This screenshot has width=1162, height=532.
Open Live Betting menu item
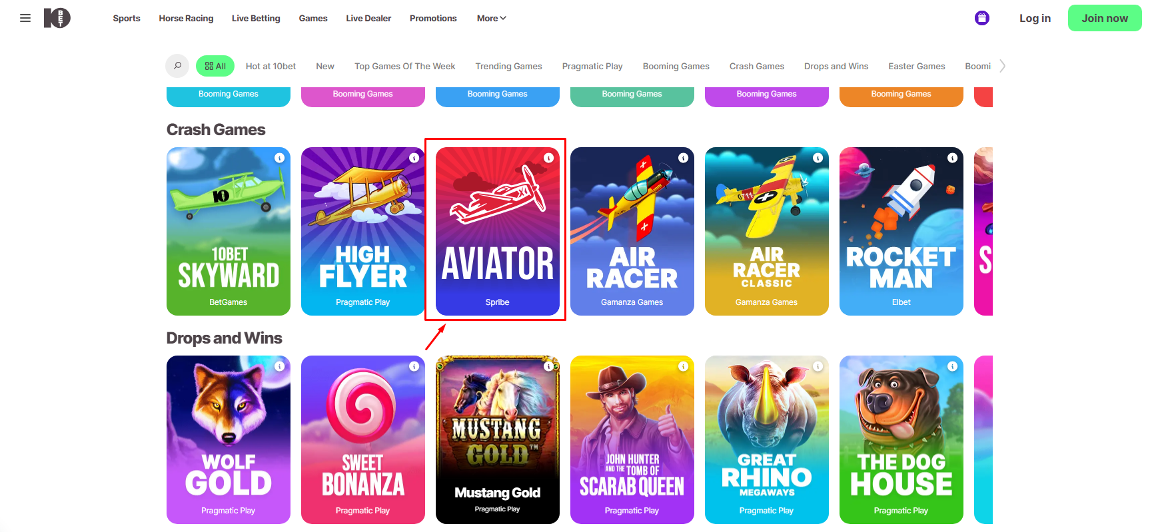click(x=256, y=18)
